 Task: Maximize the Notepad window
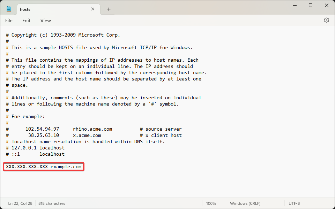(x=311, y=5)
